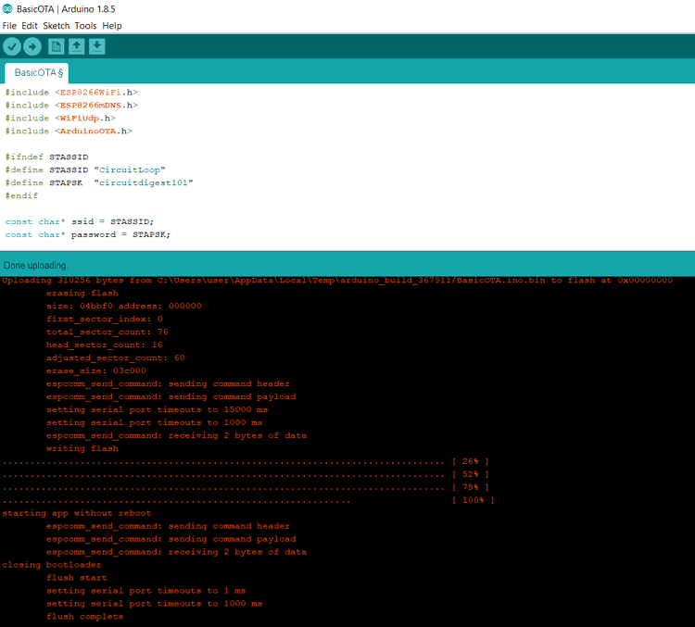695x627 pixels.
Task: Click the "CircuitLoop" SSID string
Action: (x=130, y=169)
